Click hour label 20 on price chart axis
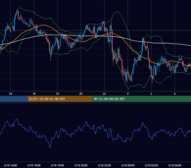The image size is (191, 168). 81,94
